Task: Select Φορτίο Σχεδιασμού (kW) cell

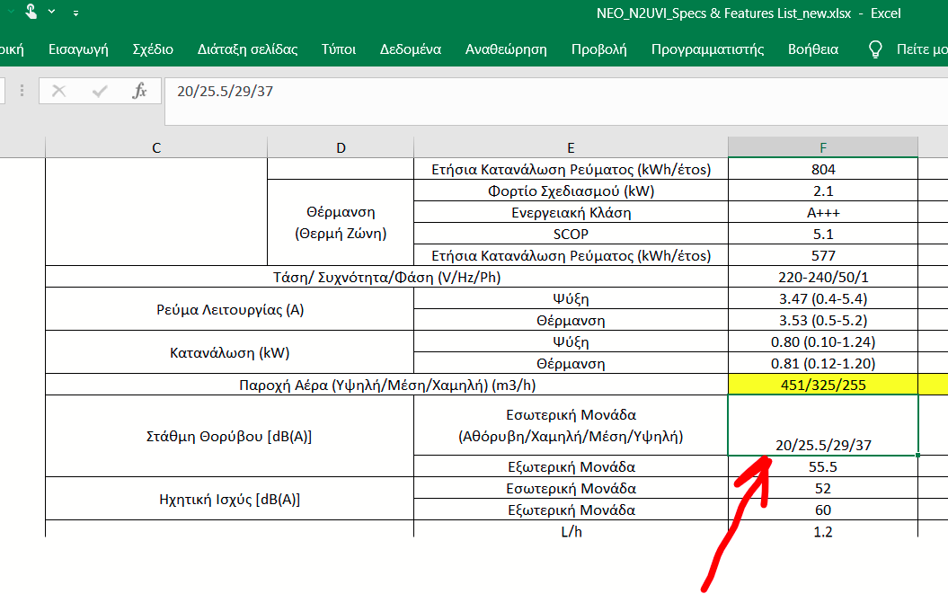Action: (571, 191)
